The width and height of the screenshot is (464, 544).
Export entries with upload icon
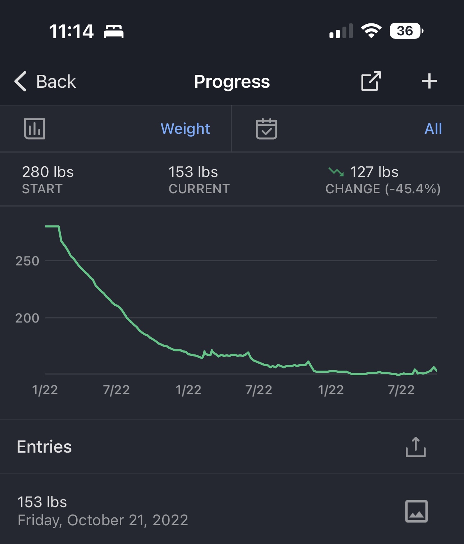click(x=415, y=447)
